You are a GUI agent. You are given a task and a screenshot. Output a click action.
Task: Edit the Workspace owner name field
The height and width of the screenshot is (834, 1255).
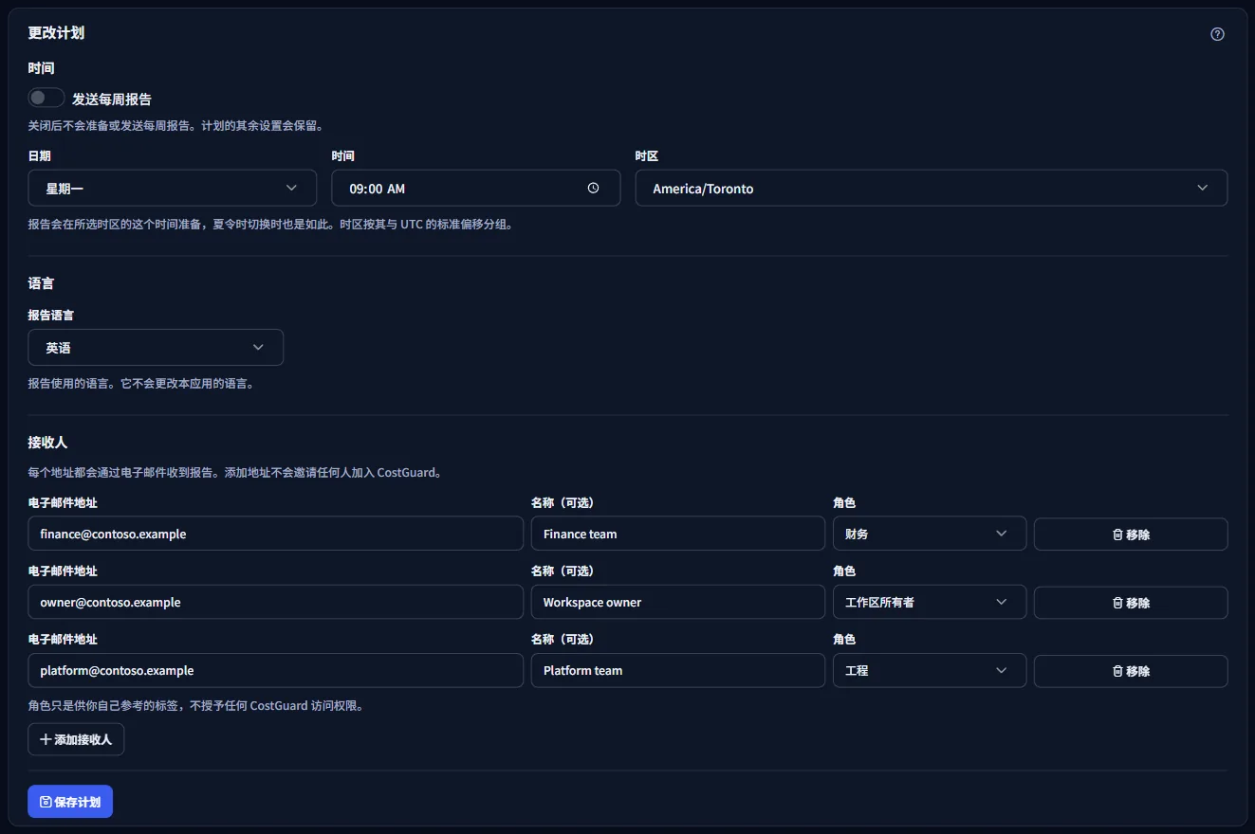click(677, 602)
